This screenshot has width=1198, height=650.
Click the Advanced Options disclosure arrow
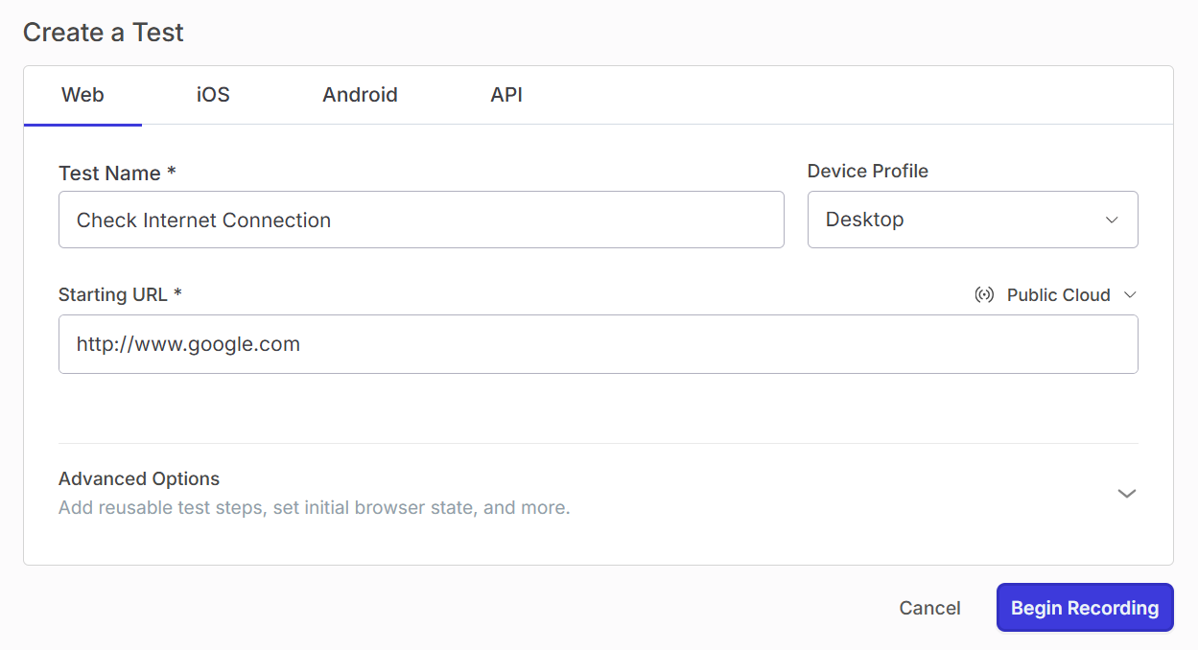click(x=1126, y=493)
